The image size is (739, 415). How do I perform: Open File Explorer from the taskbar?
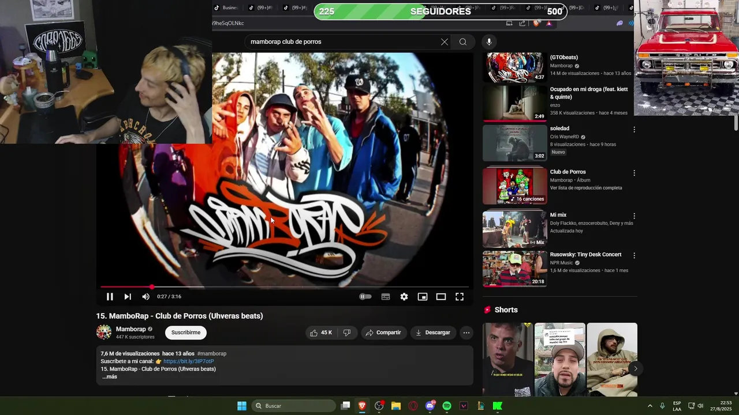tap(396, 406)
